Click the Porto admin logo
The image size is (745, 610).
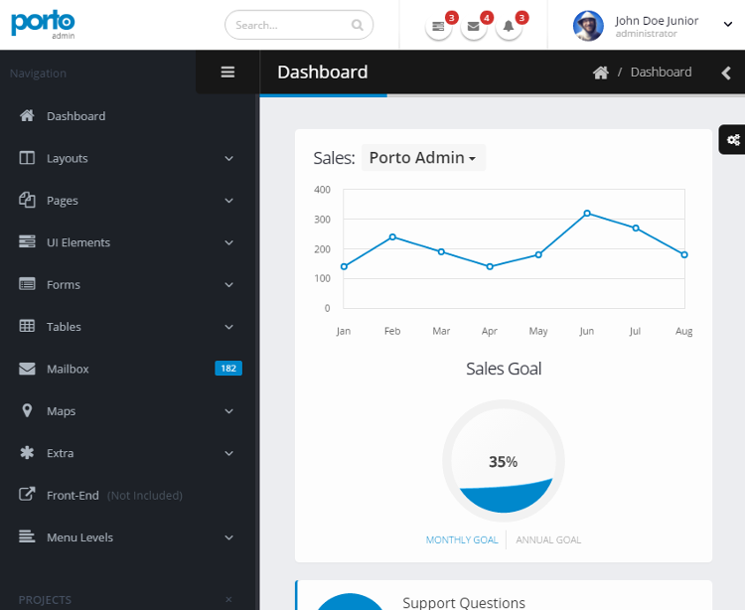coord(43,24)
